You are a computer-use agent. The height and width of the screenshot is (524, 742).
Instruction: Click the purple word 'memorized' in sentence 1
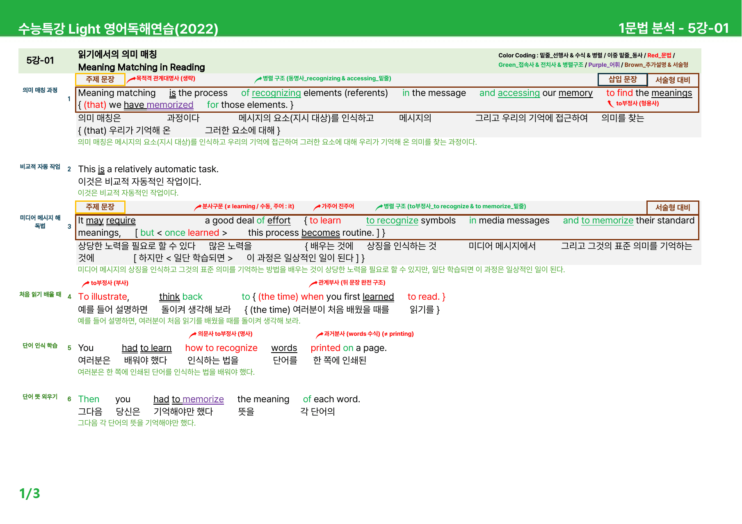click(170, 105)
